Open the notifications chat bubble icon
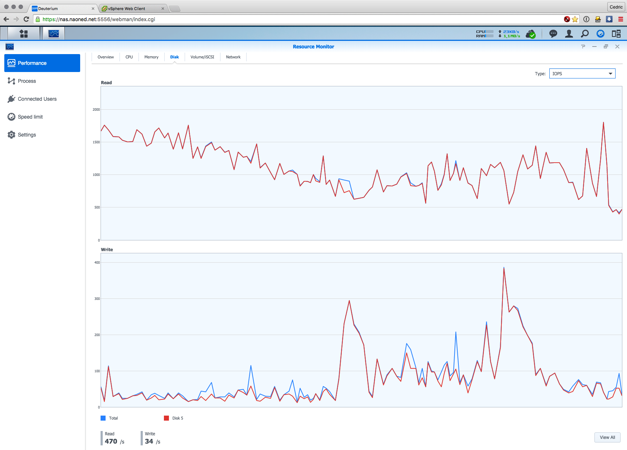The height and width of the screenshot is (450, 627). click(553, 34)
